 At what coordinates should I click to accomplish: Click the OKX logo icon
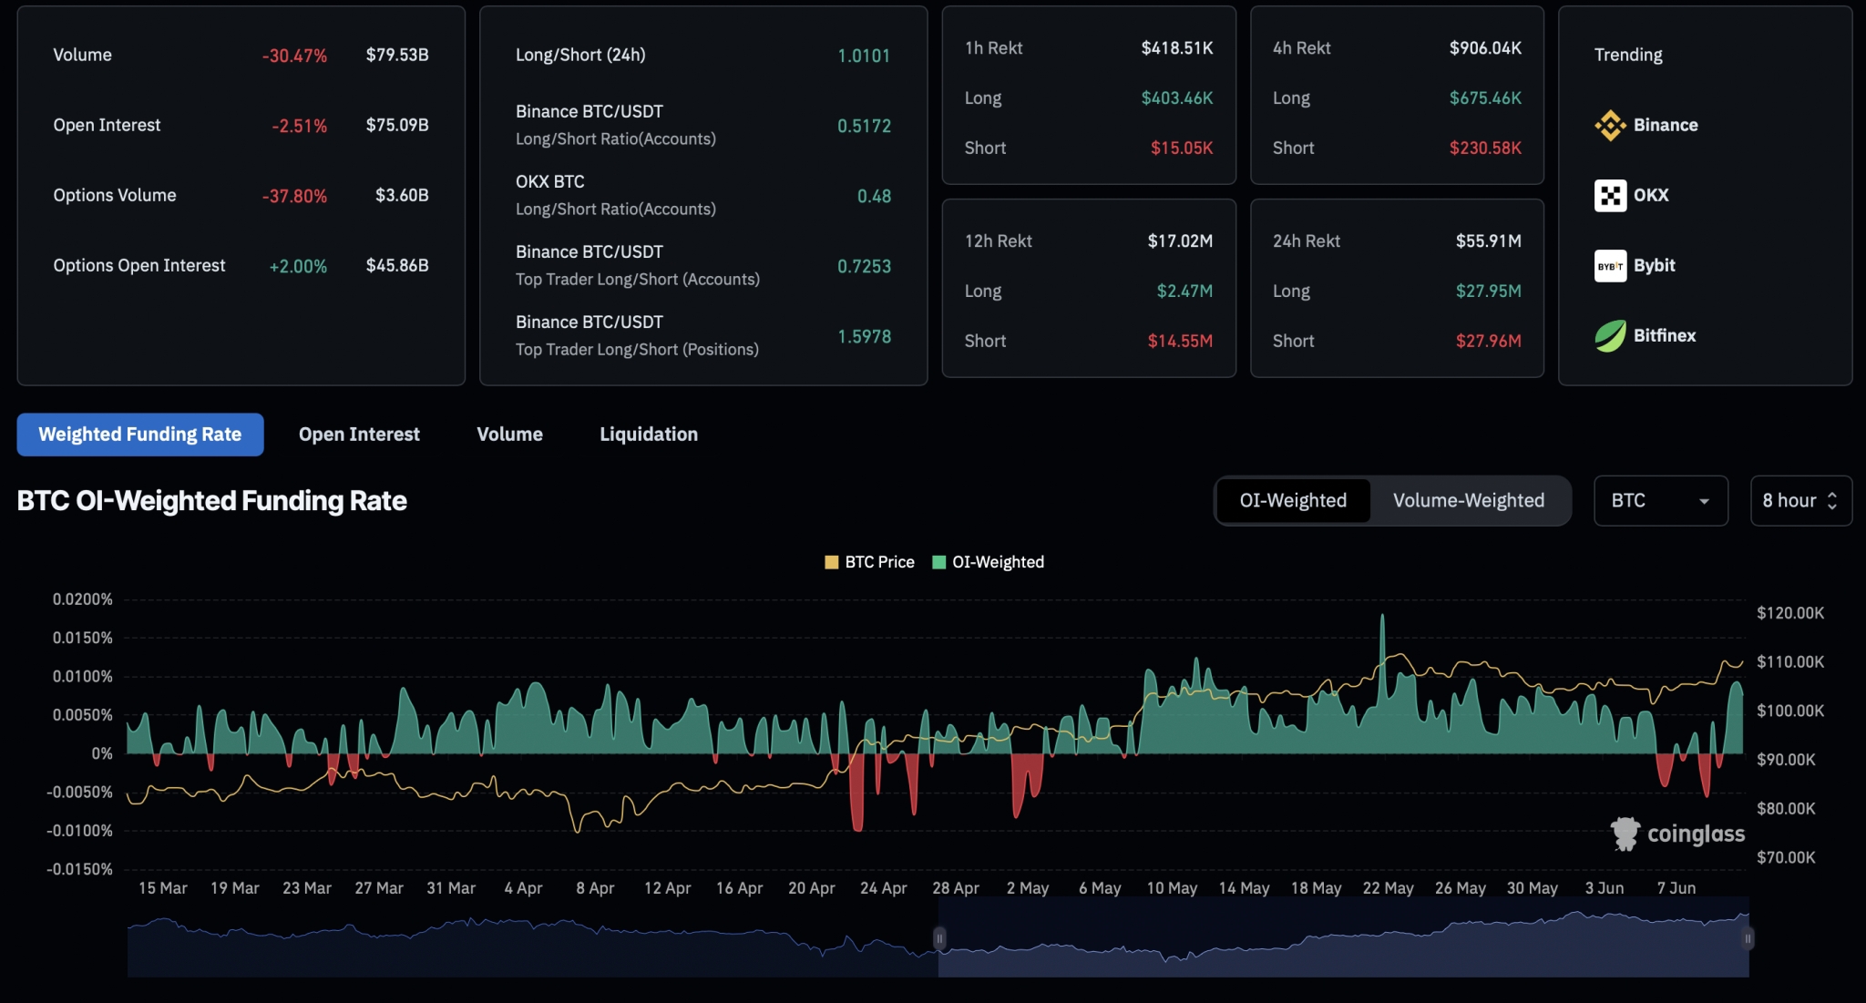[x=1610, y=196]
